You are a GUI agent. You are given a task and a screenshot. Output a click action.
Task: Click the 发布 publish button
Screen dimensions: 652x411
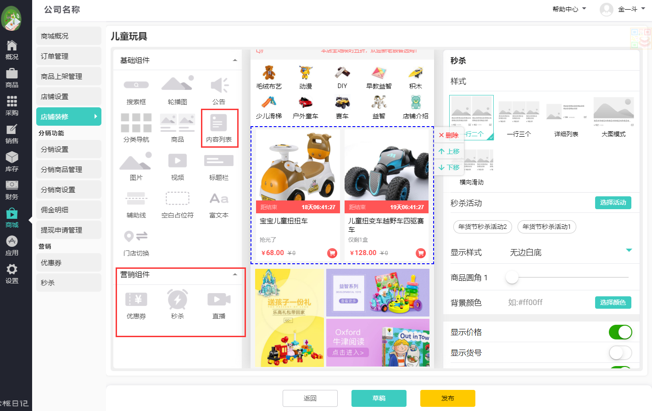(x=447, y=398)
